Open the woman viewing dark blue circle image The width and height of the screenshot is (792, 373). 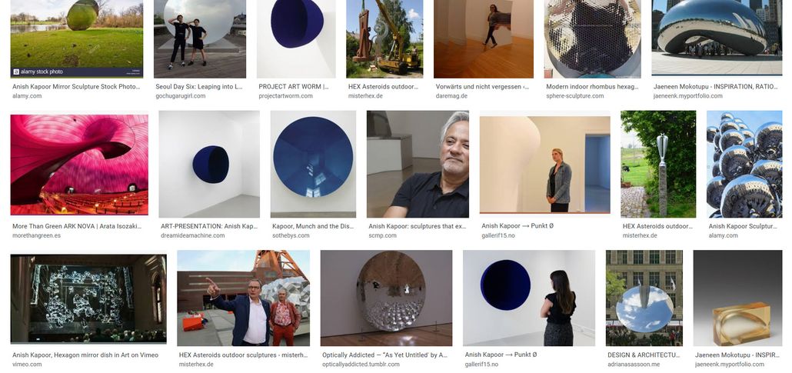[x=529, y=298]
